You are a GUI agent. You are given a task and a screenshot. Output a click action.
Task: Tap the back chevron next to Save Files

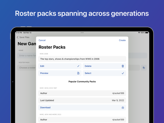(18, 37)
